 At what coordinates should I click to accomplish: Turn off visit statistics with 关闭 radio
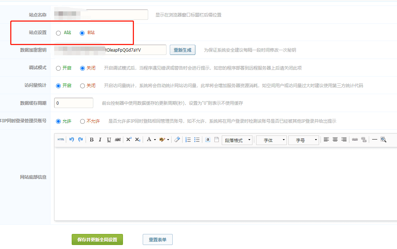[82, 86]
